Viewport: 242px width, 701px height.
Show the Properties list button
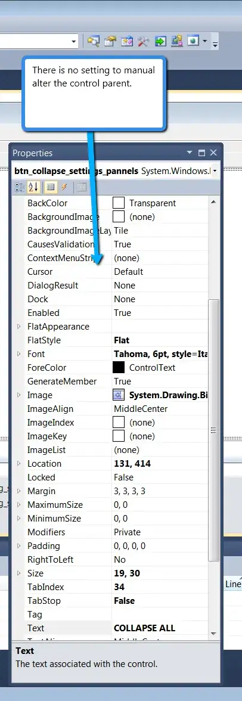click(x=50, y=187)
